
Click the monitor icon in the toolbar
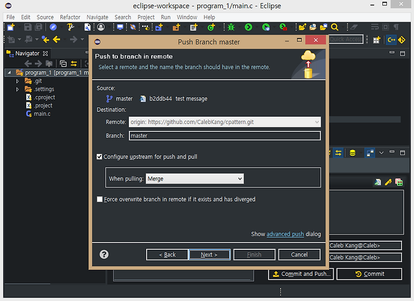click(x=120, y=27)
